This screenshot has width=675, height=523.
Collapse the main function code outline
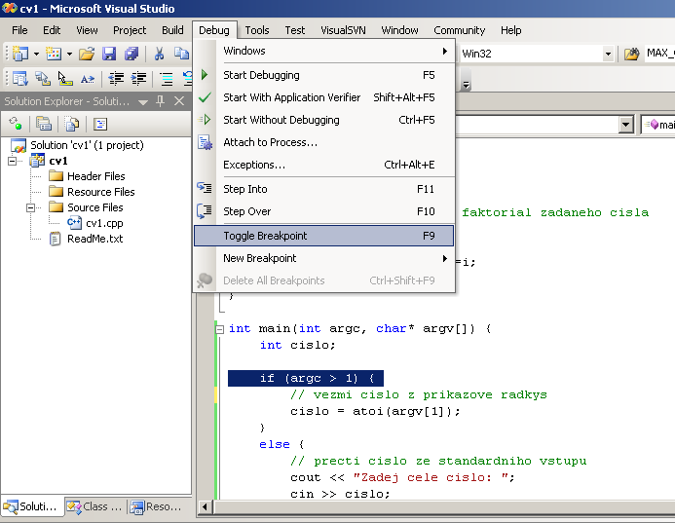tap(219, 330)
